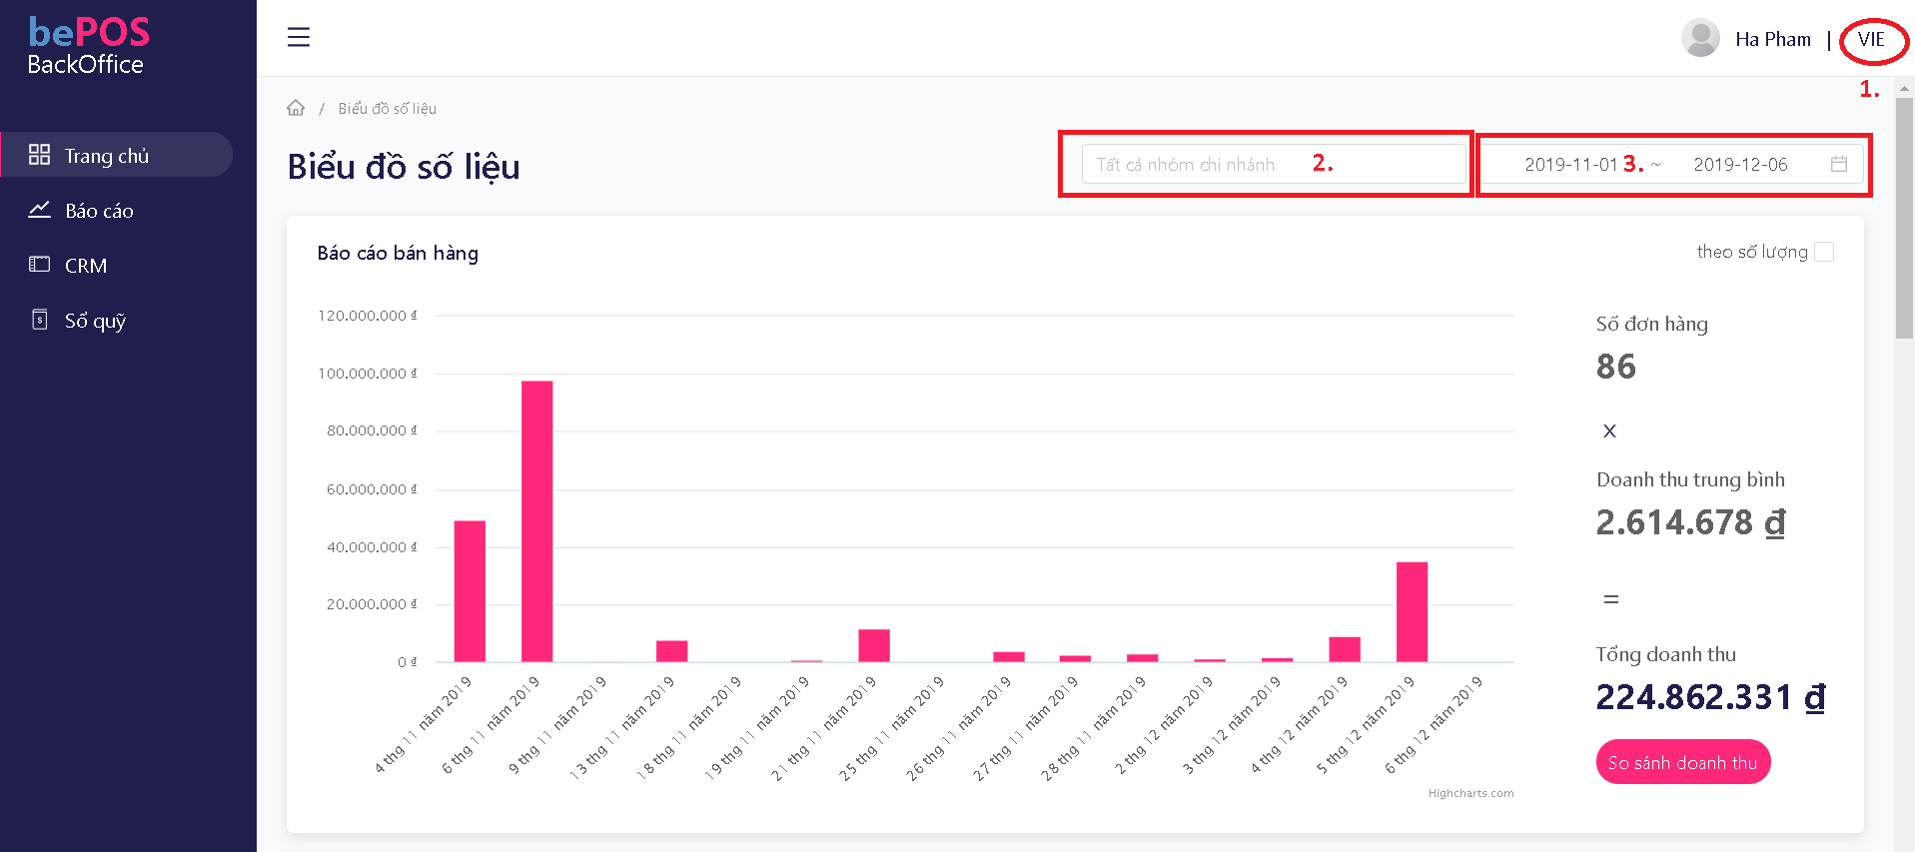Viewport: 1915px width, 852px height.
Task: Click the CRM sidebar icon
Action: pos(39,265)
